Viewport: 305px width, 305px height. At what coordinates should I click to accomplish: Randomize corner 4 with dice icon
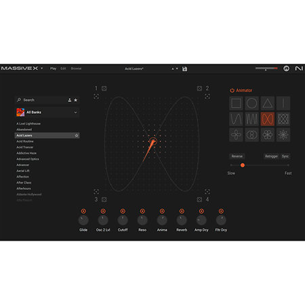tap(199, 199)
